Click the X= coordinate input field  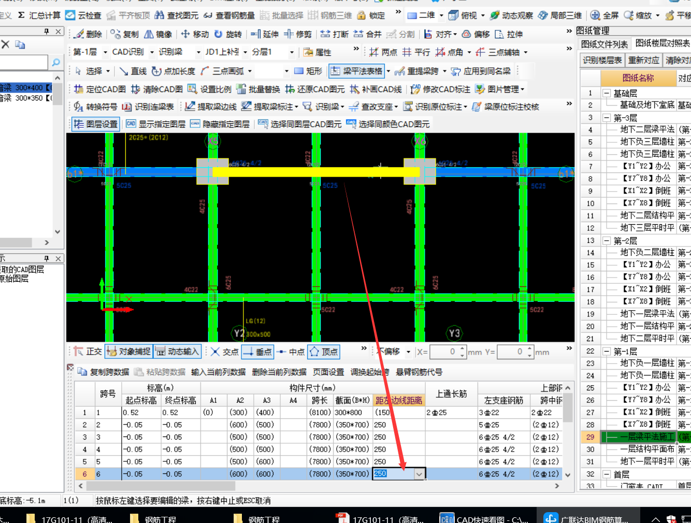448,352
